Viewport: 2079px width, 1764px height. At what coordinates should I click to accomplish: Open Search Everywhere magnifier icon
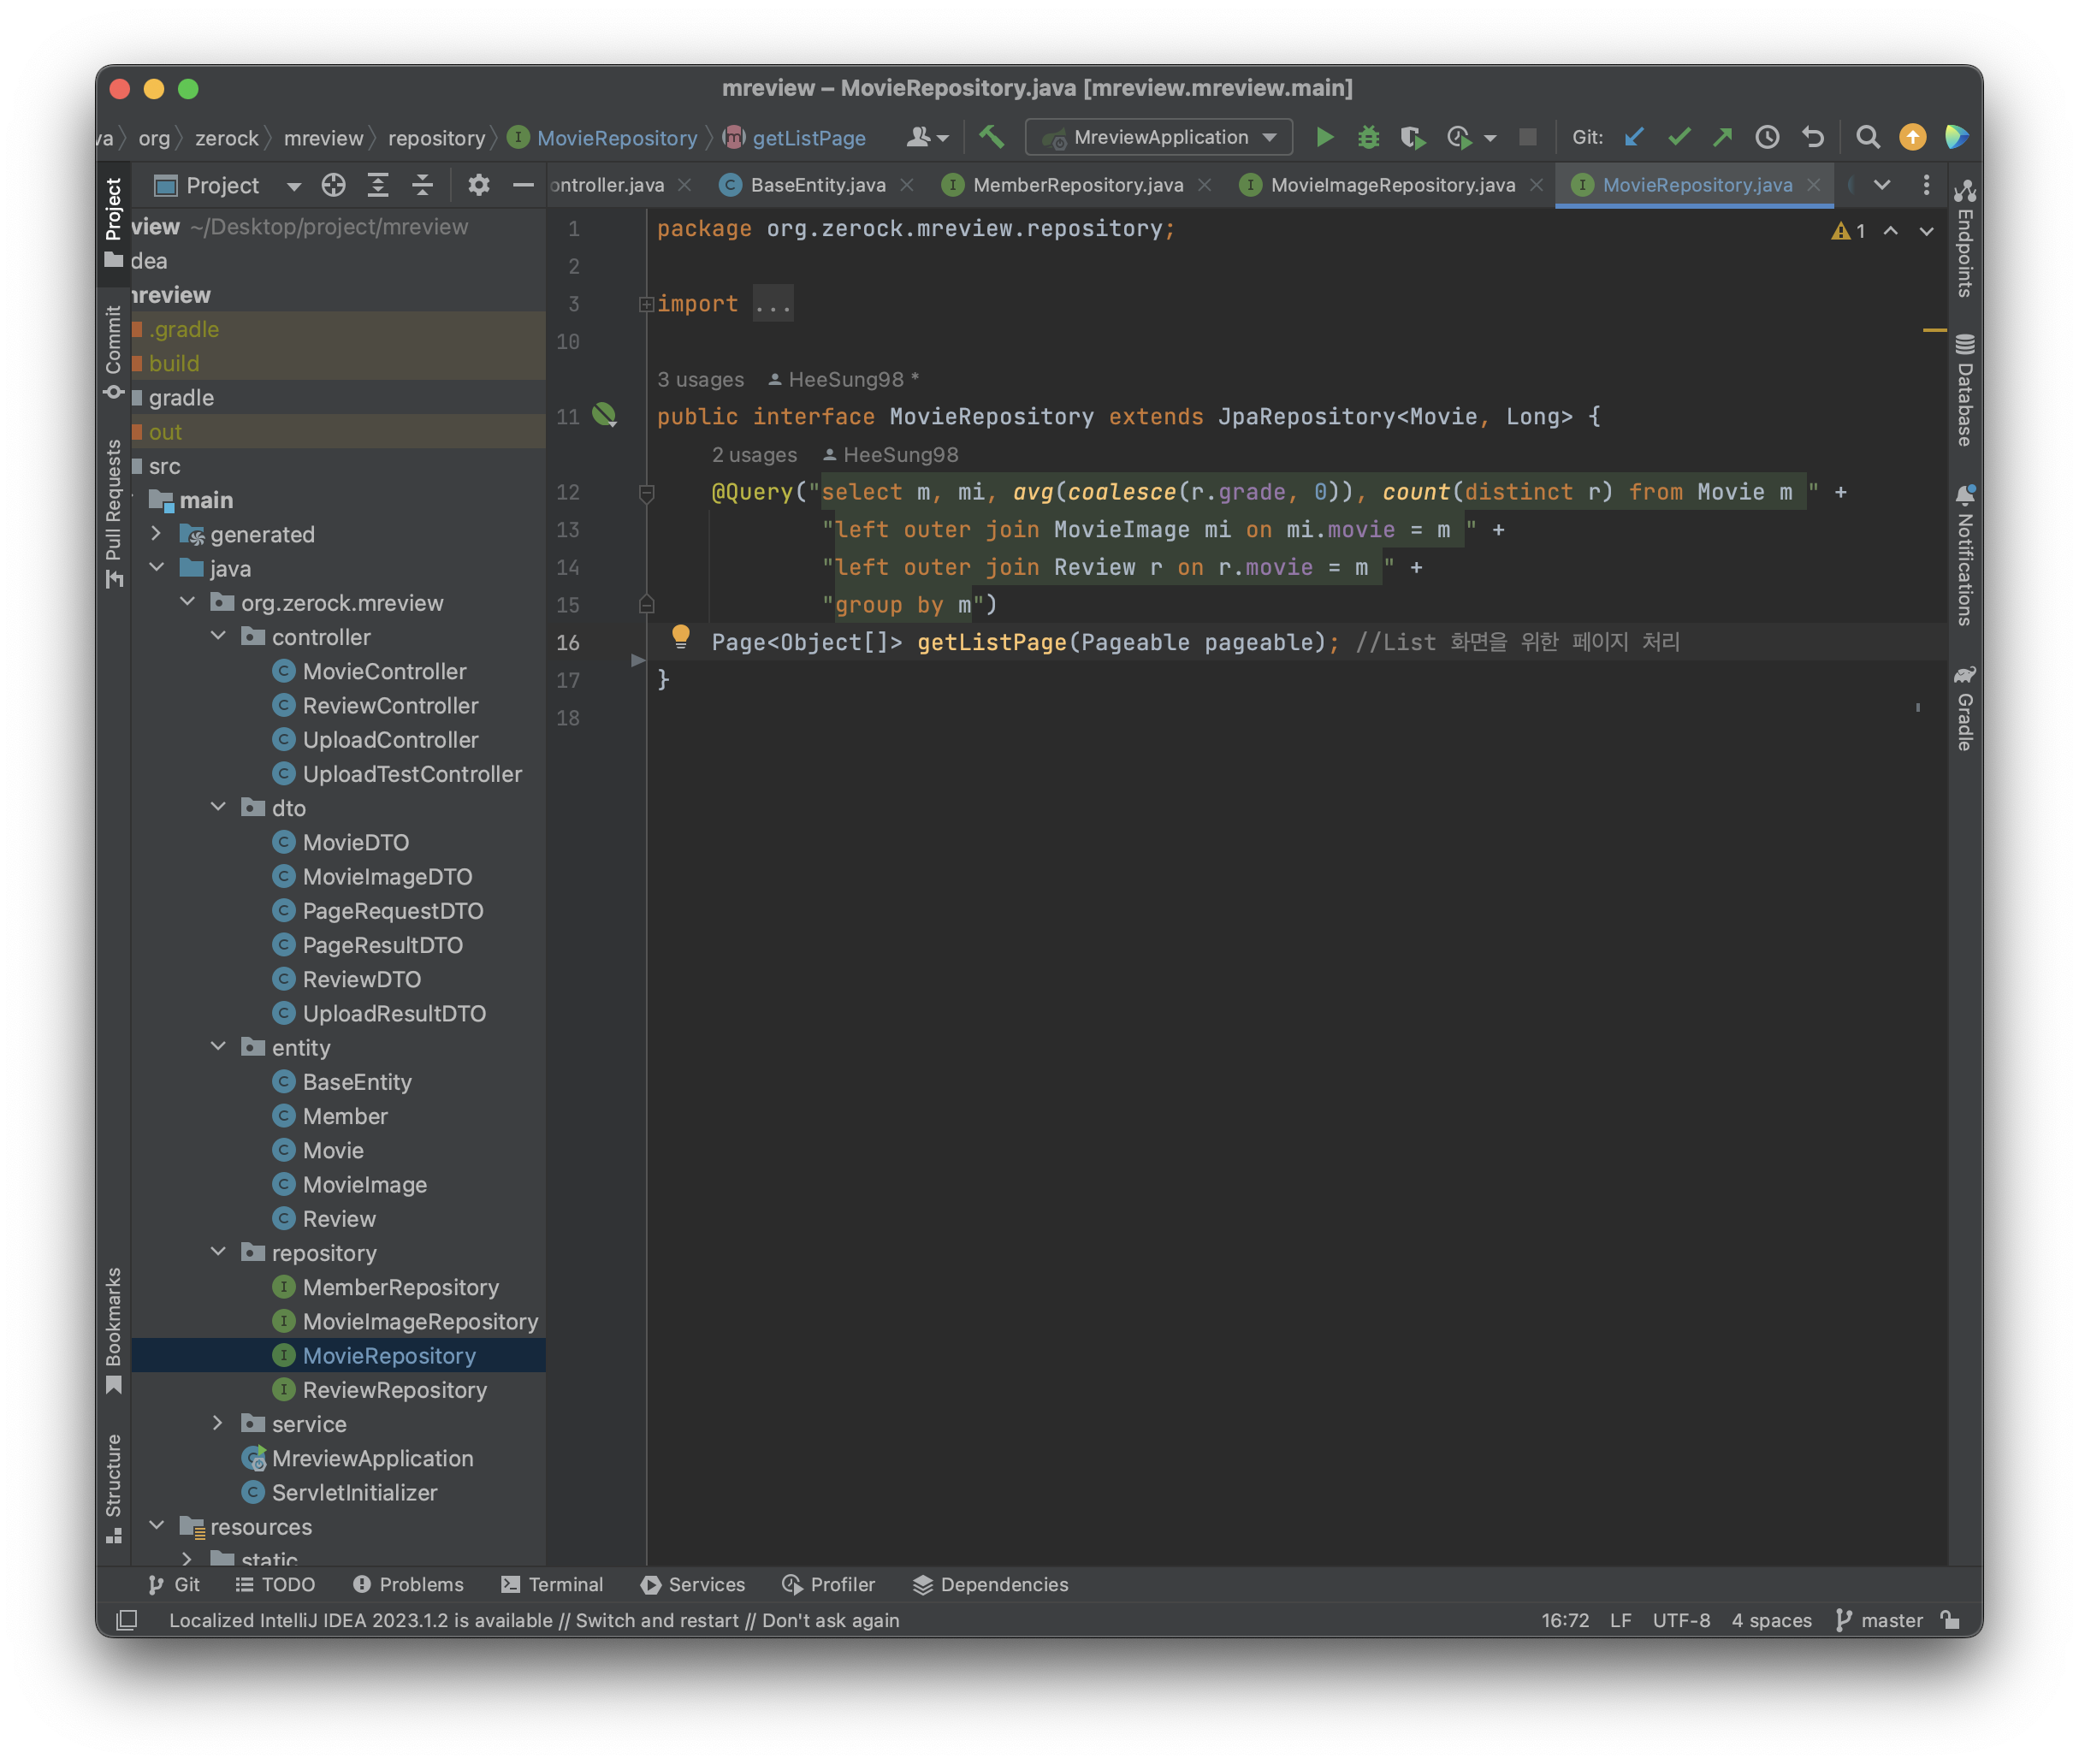pos(1867,137)
